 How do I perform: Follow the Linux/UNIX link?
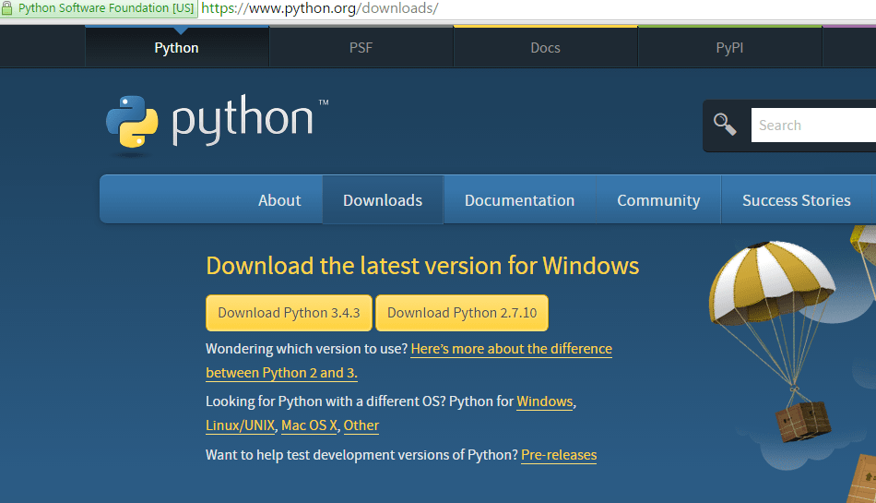tap(241, 425)
